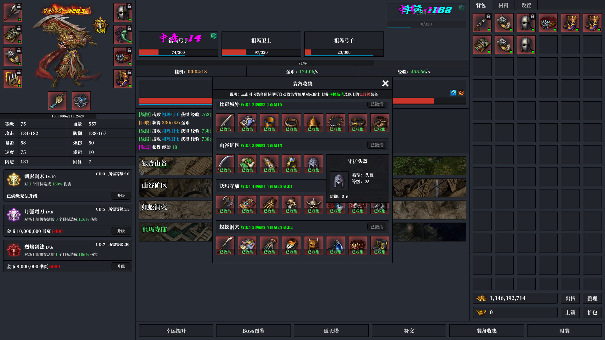Toggle the lock on the necklace equipment slot
The width and height of the screenshot is (605, 340).
tap(130, 28)
